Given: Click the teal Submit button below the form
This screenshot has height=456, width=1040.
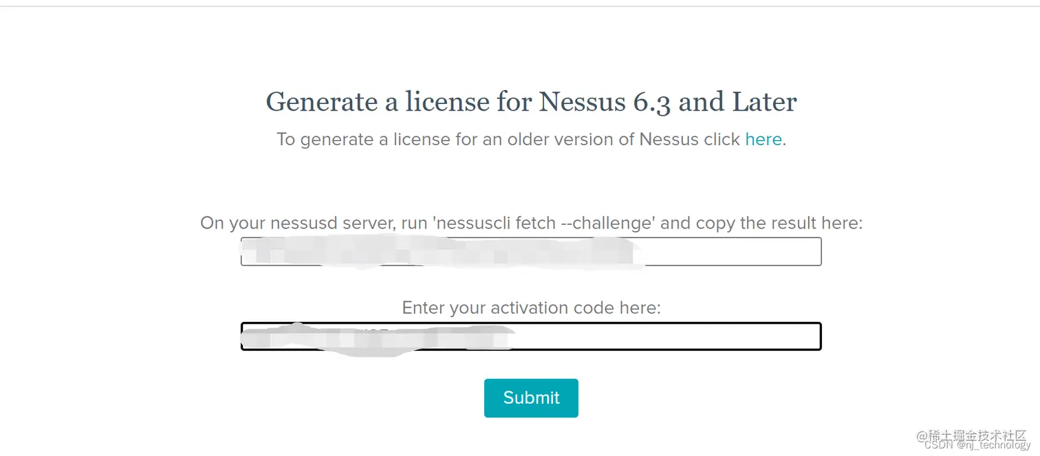Looking at the screenshot, I should pyautogui.click(x=531, y=398).
